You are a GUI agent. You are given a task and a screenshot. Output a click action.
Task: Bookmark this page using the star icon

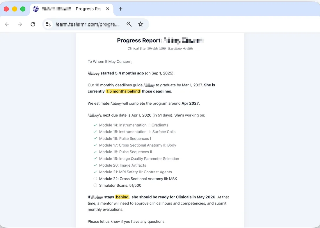coord(141,24)
